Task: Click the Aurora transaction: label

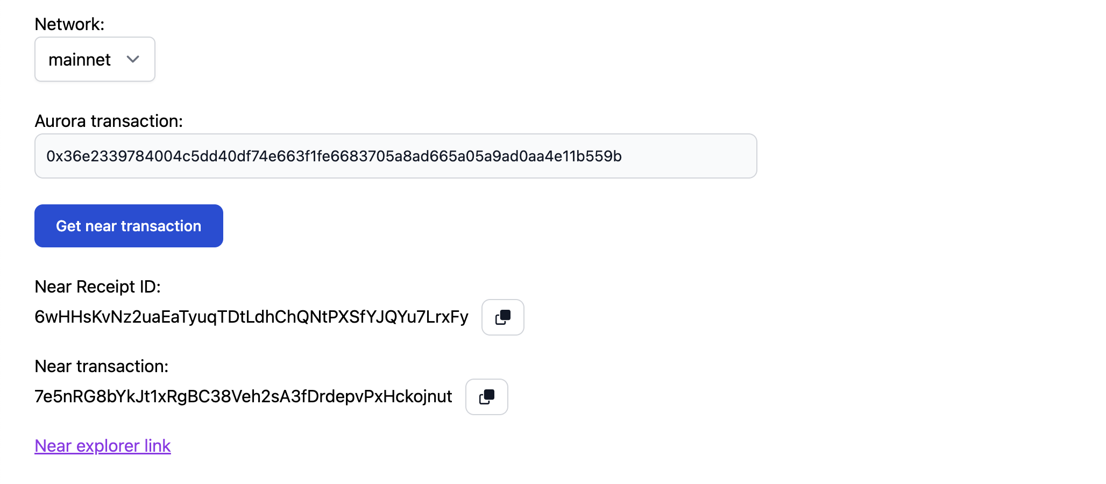Action: click(109, 121)
